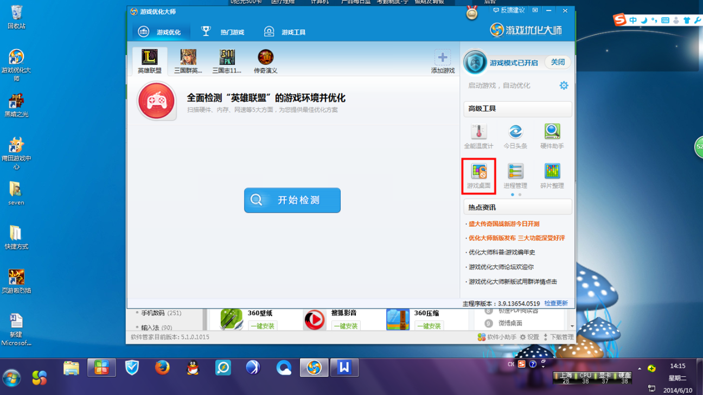703x395 pixels.
Task: Open 下载管理 in 软件管家 status bar
Action: (558, 337)
